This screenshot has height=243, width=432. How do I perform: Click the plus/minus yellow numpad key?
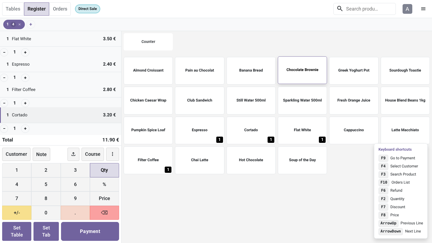17,213
